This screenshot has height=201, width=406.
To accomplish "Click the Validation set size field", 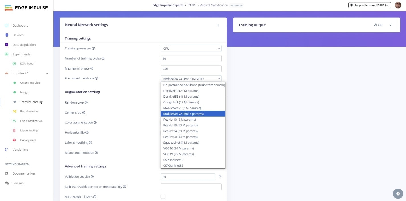I will (188, 177).
